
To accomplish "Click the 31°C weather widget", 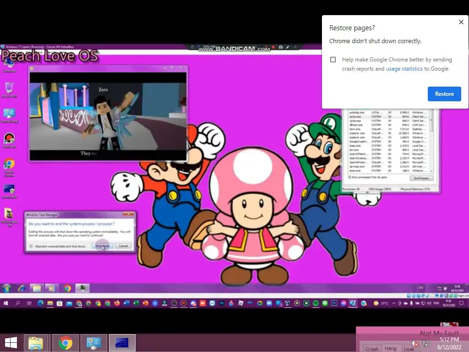I will pos(381,303).
